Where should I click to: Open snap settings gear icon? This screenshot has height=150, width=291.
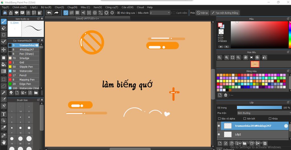tap(112, 13)
